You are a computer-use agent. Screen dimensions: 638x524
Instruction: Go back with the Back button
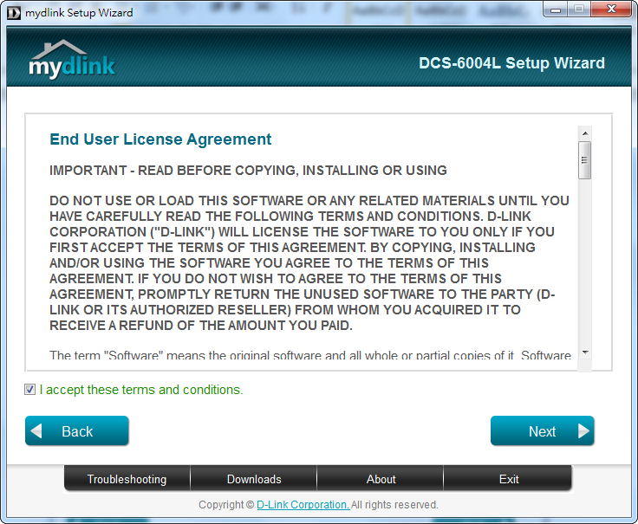[x=77, y=431]
